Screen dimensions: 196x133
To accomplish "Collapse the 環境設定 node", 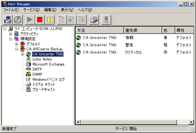I will click(x=11, y=39).
